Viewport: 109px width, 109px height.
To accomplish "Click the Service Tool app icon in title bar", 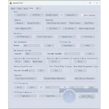I will point(11,3).
